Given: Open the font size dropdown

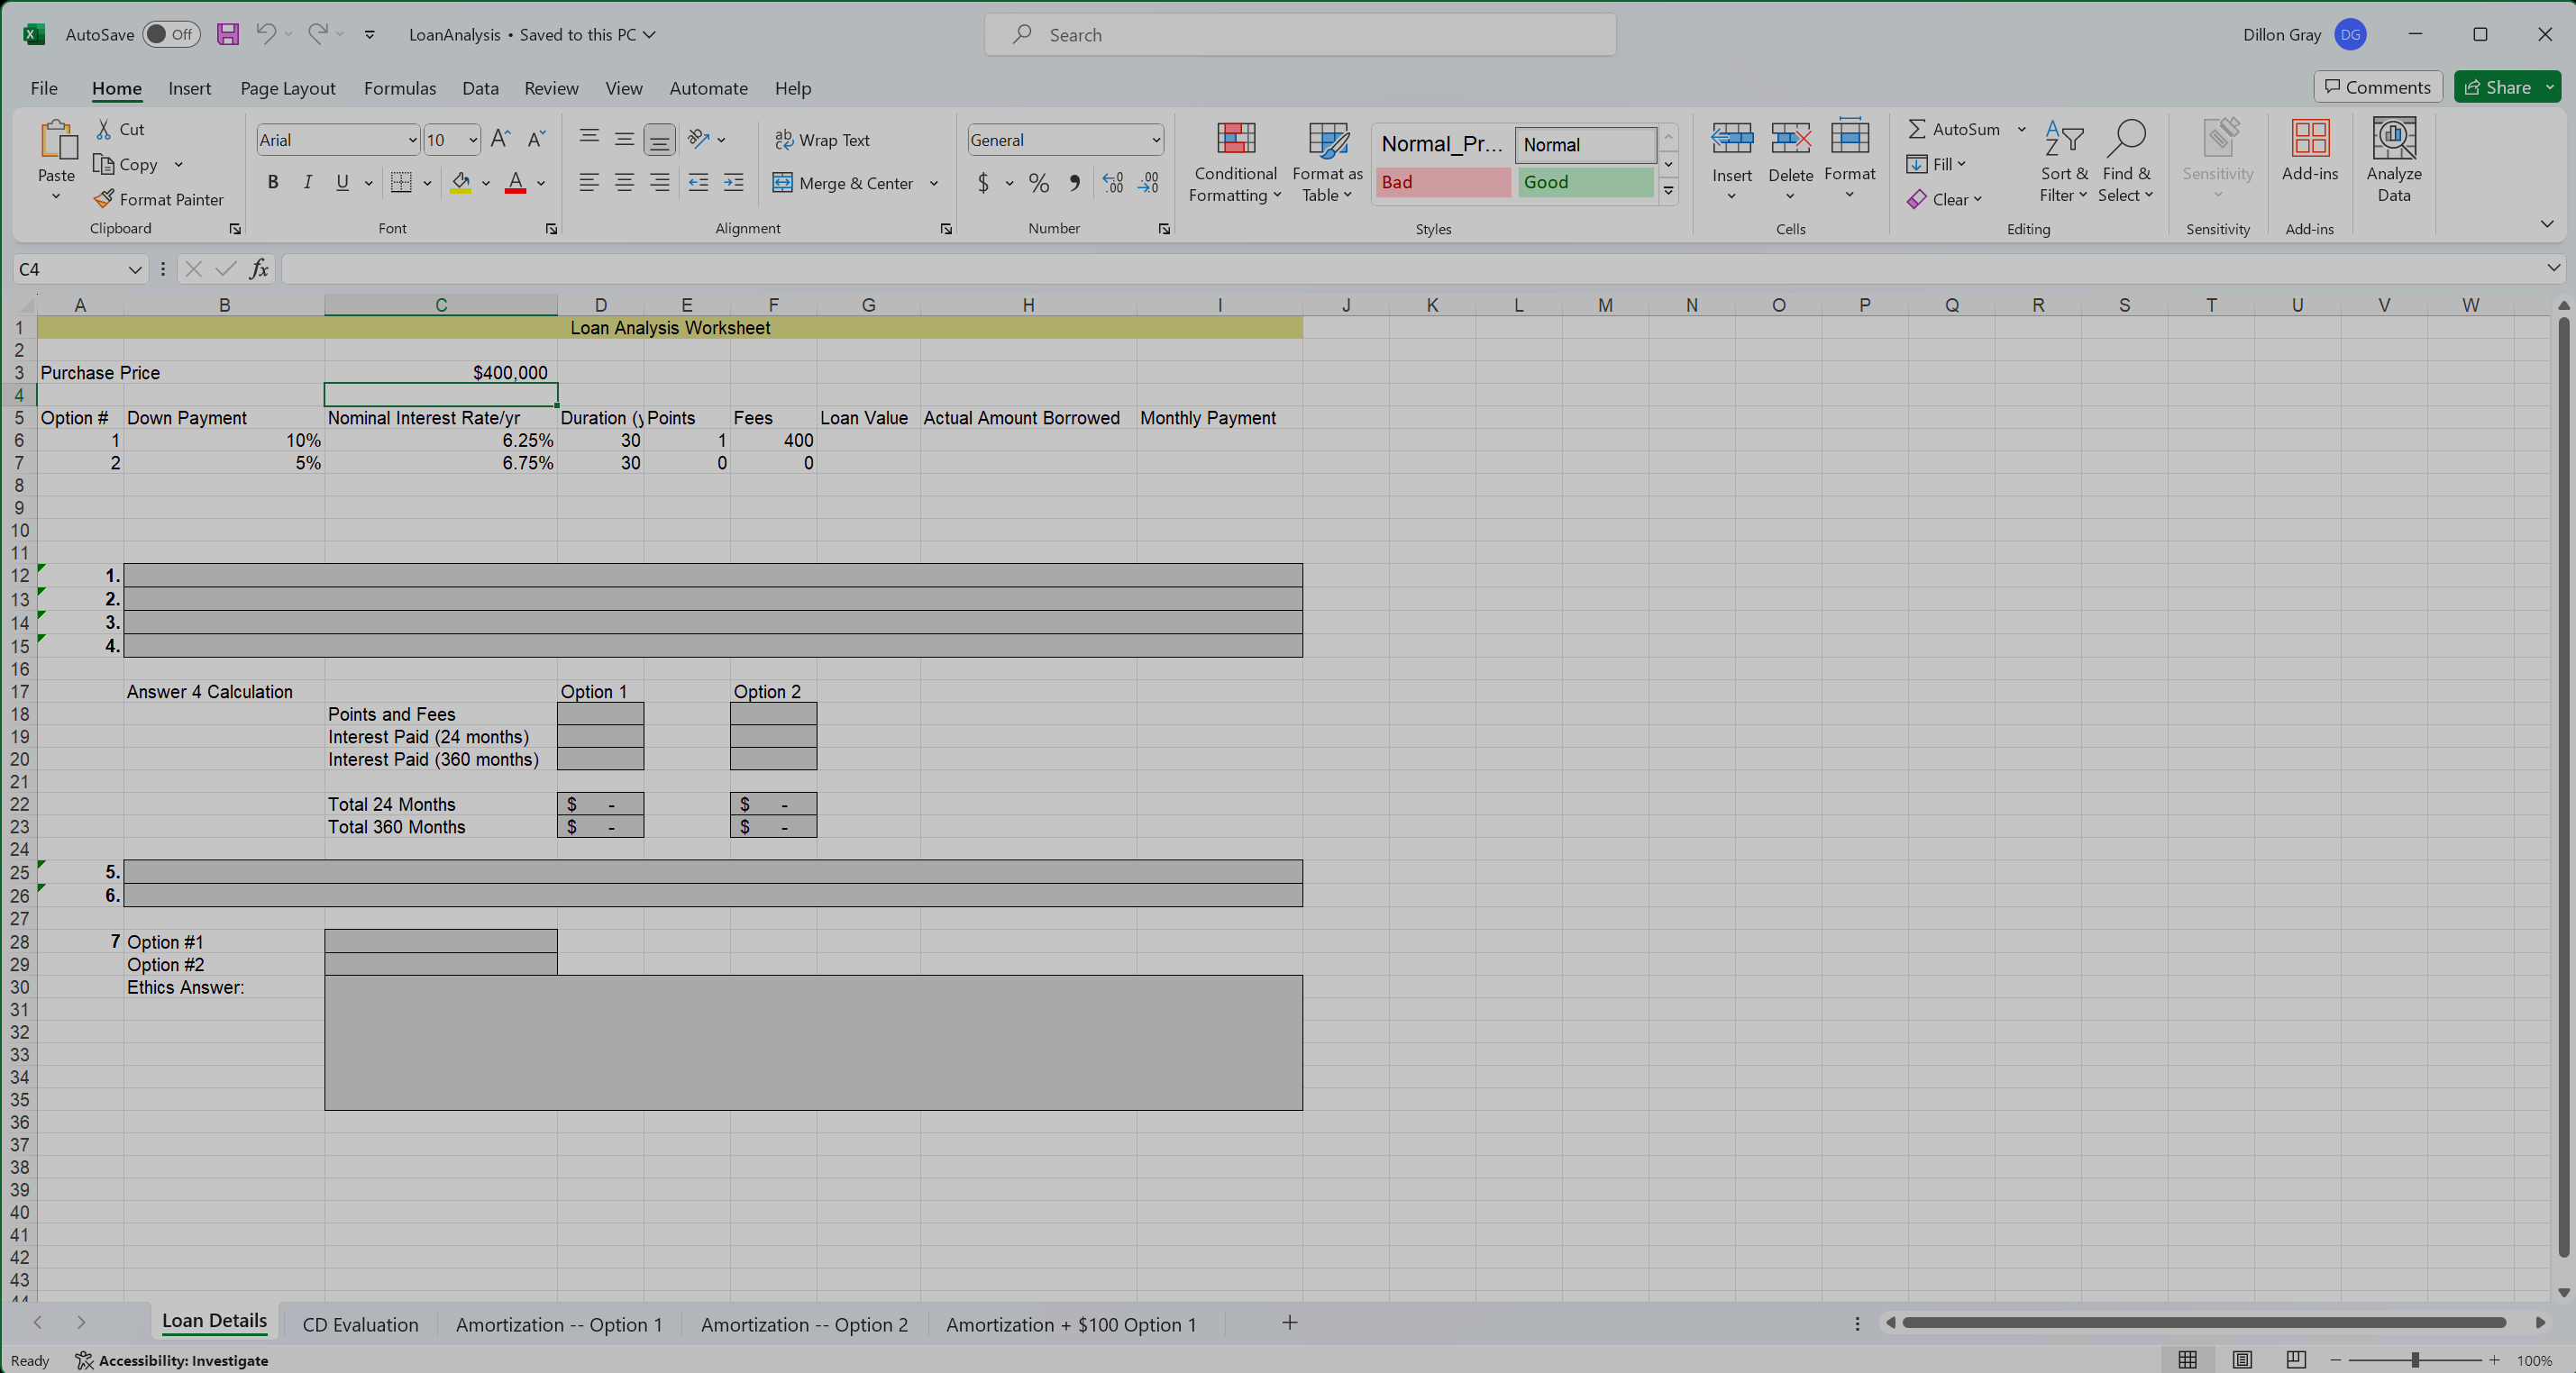Looking at the screenshot, I should (x=473, y=140).
